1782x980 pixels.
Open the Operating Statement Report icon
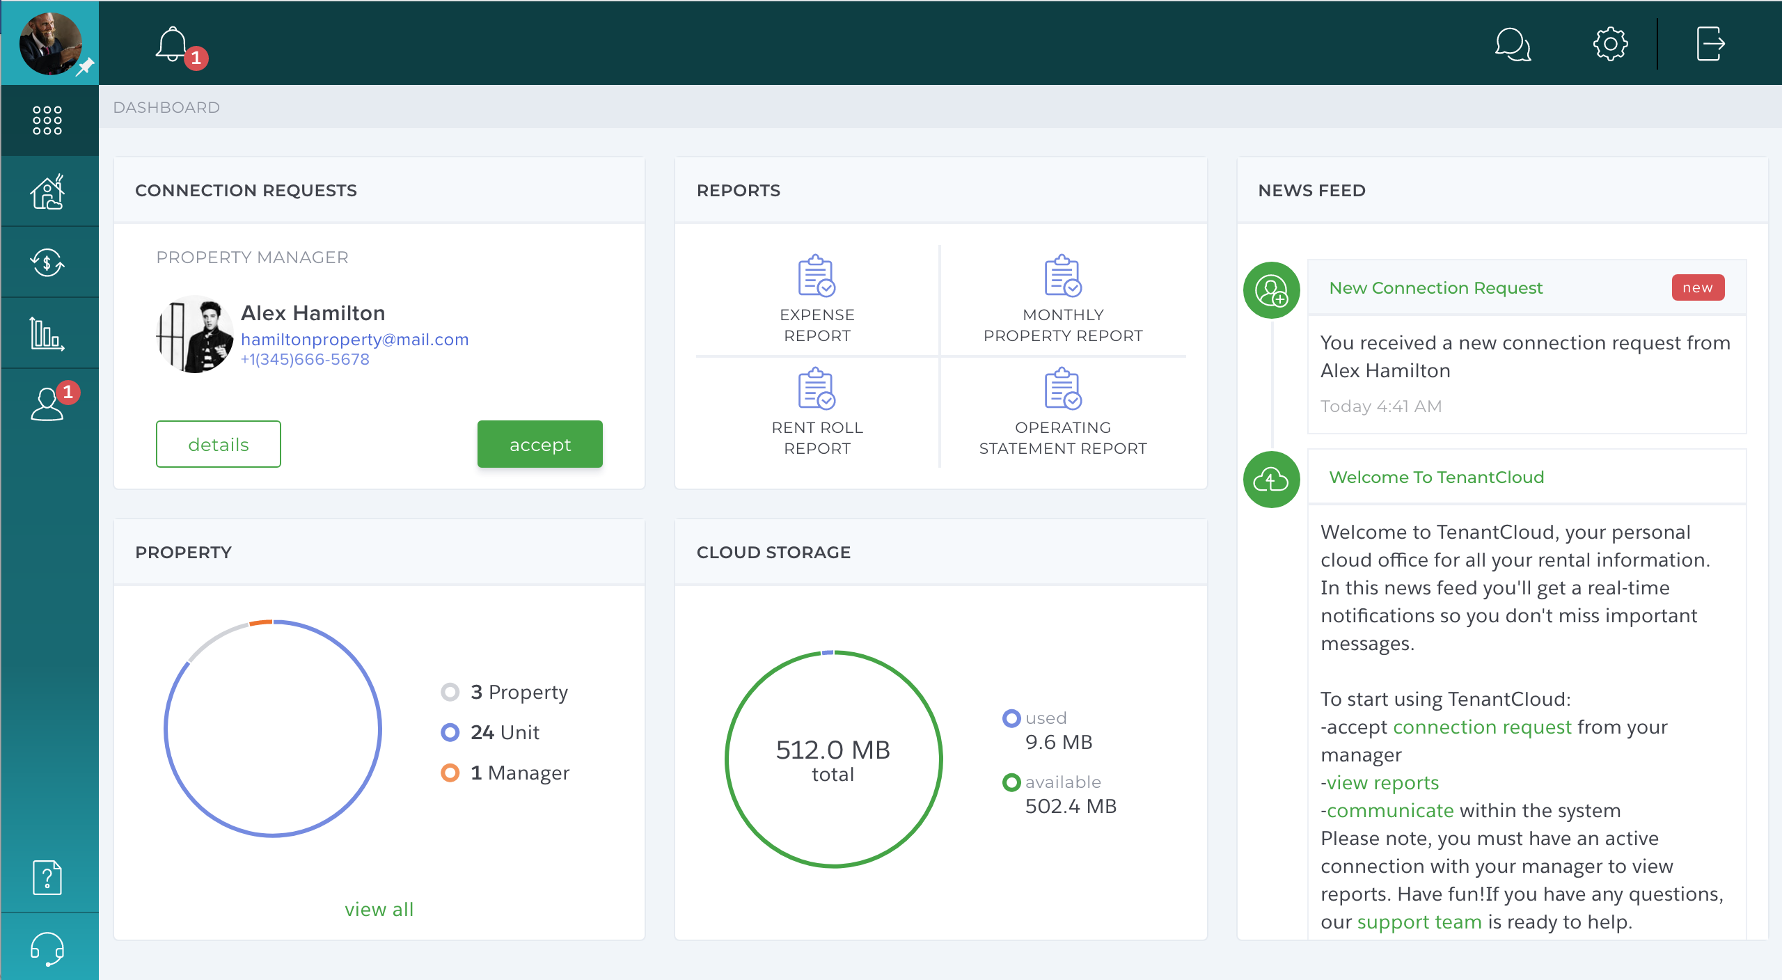[1062, 388]
